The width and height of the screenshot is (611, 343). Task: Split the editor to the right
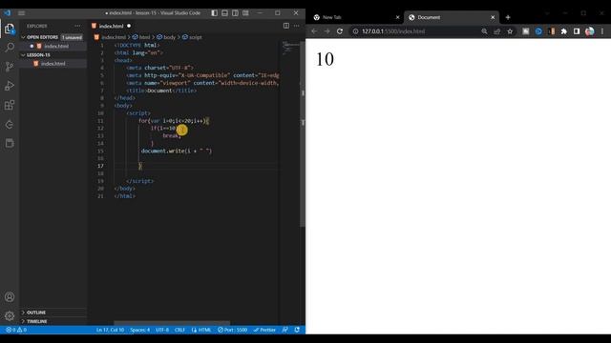pyautogui.click(x=286, y=26)
